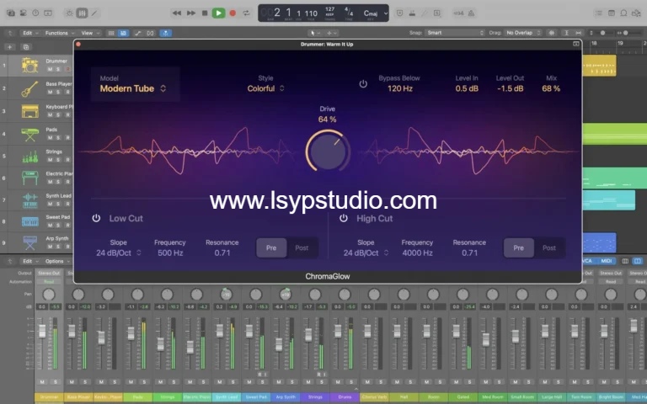Click the Drummer channel volume fader
Image resolution: width=647 pixels, height=404 pixels.
coord(42,332)
